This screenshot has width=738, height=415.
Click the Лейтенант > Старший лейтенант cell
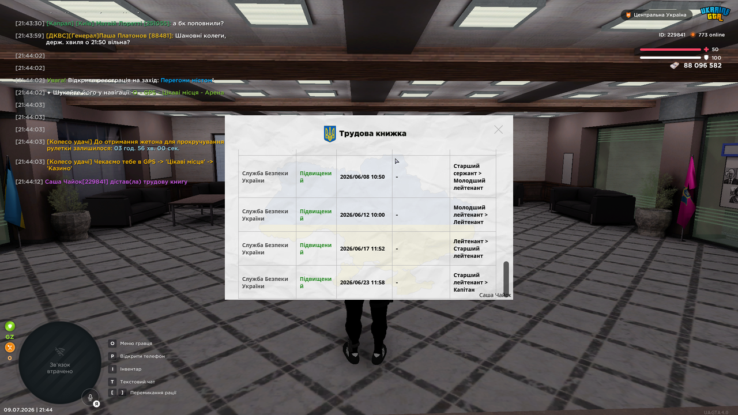[x=473, y=249]
